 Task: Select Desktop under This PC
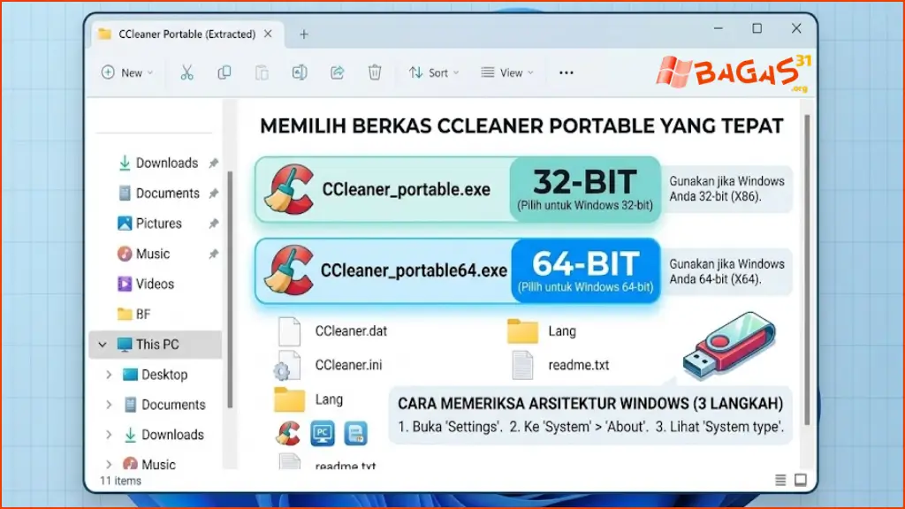click(156, 375)
